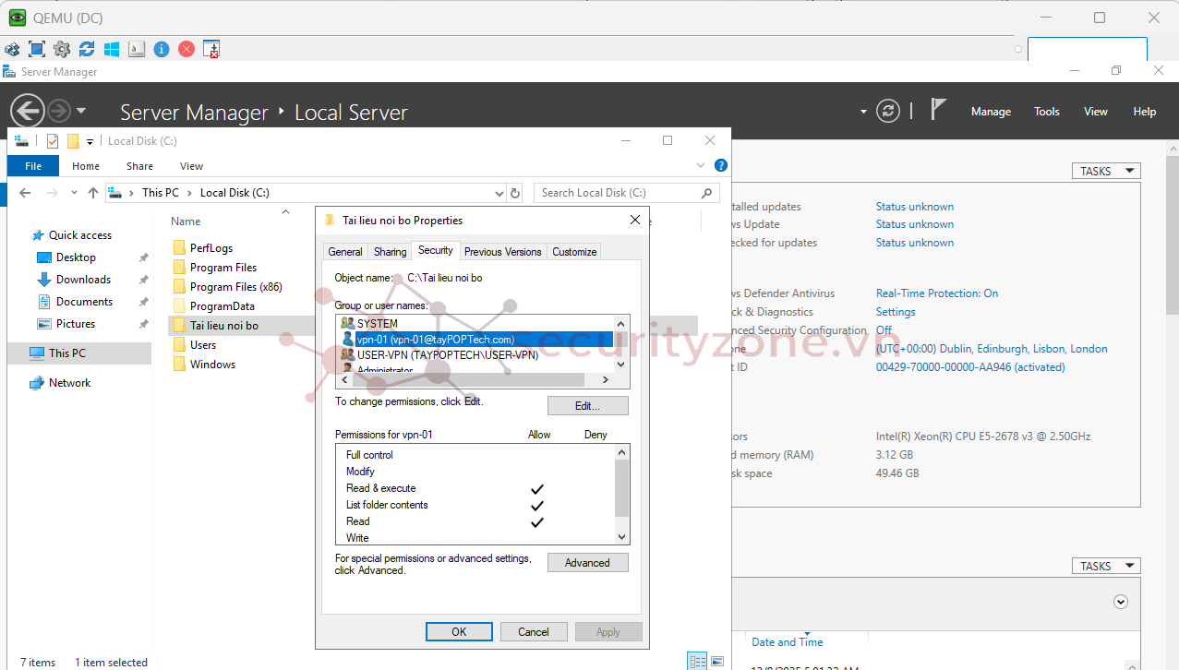Image resolution: width=1179 pixels, height=670 pixels.
Task: Open Server Manager notifications flag
Action: (x=938, y=110)
